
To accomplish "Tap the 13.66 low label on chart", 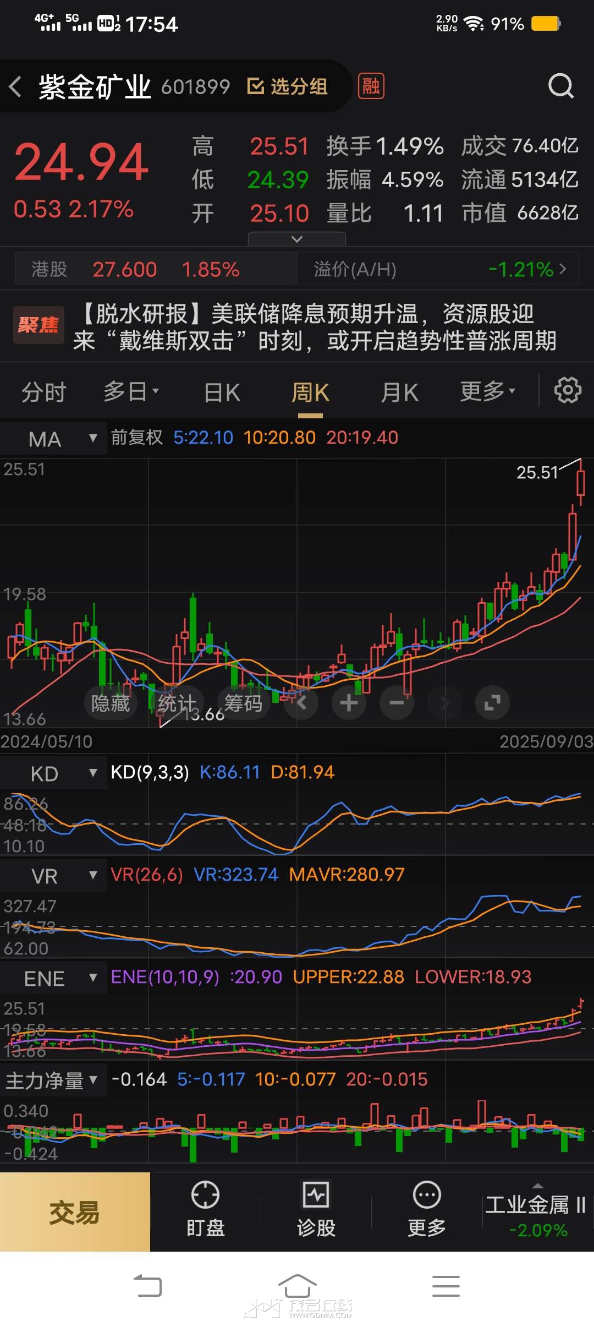I will coord(204,714).
